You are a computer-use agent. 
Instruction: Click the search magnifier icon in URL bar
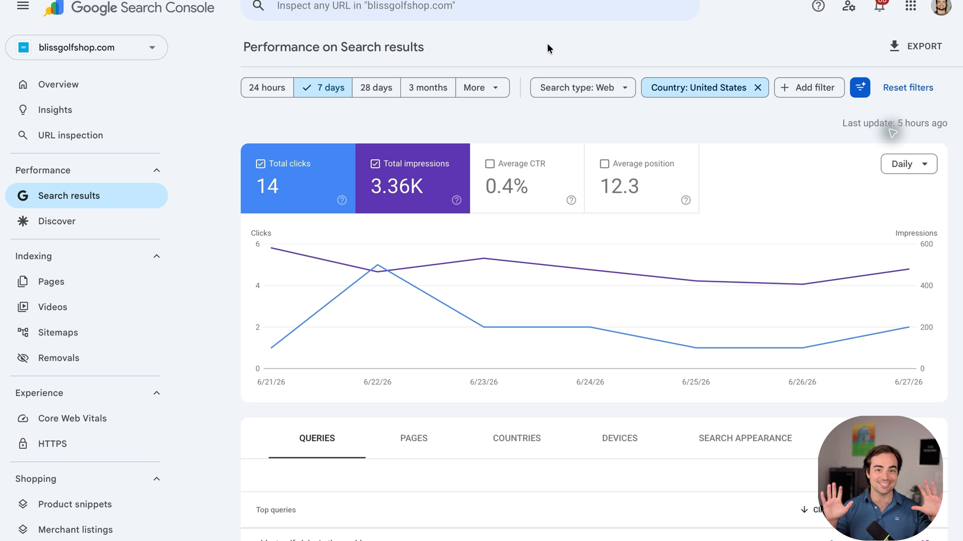point(258,6)
